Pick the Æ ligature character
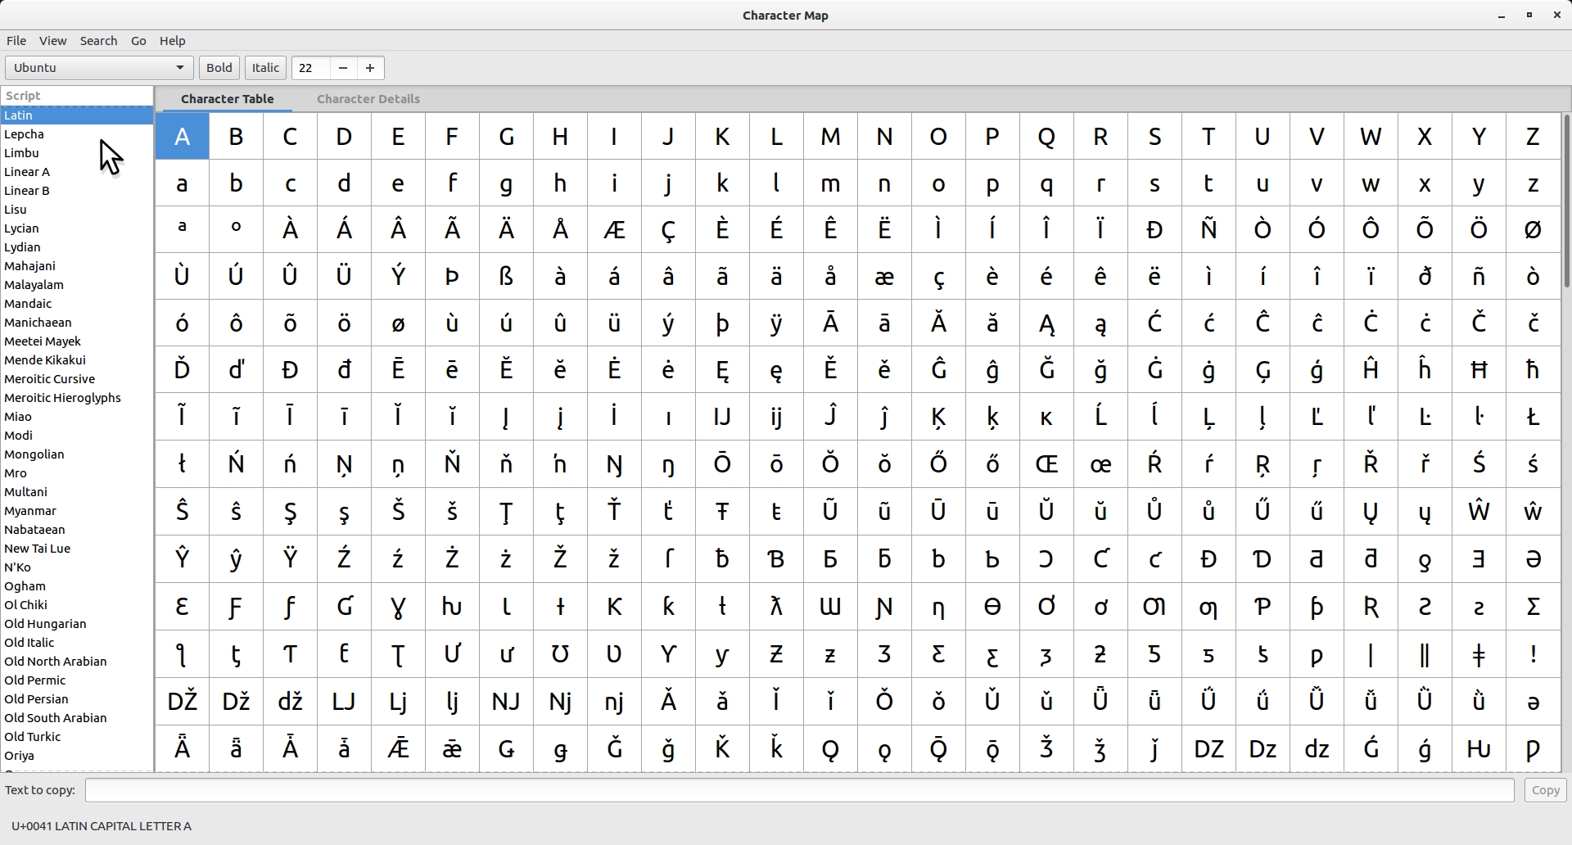 tap(614, 230)
